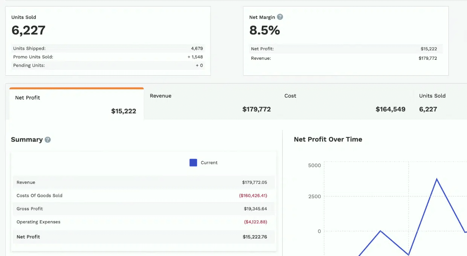The image size is (467, 256).
Task: Open the Cost tab
Action: [x=345, y=103]
